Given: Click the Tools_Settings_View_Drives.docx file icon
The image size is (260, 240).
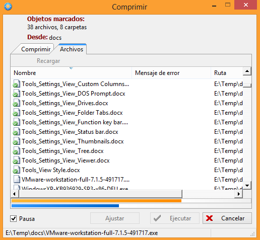Looking at the screenshot, I should [17, 103].
